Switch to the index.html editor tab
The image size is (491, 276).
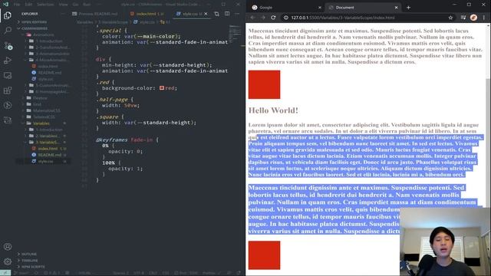(147, 14)
